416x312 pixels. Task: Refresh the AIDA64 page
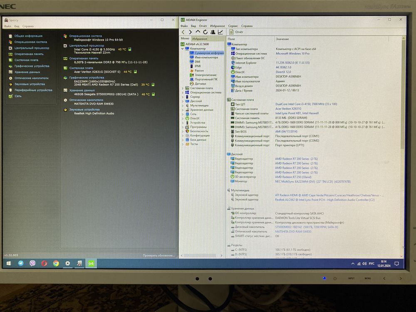pos(206,32)
